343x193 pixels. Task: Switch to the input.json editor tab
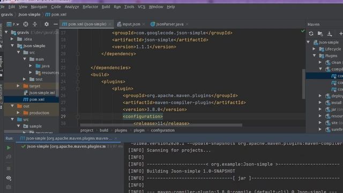tap(131, 24)
